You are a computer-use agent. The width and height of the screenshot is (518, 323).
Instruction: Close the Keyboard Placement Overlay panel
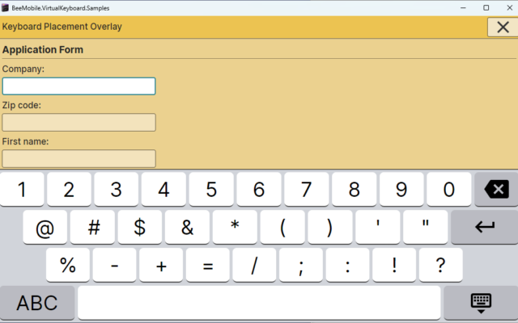503,27
